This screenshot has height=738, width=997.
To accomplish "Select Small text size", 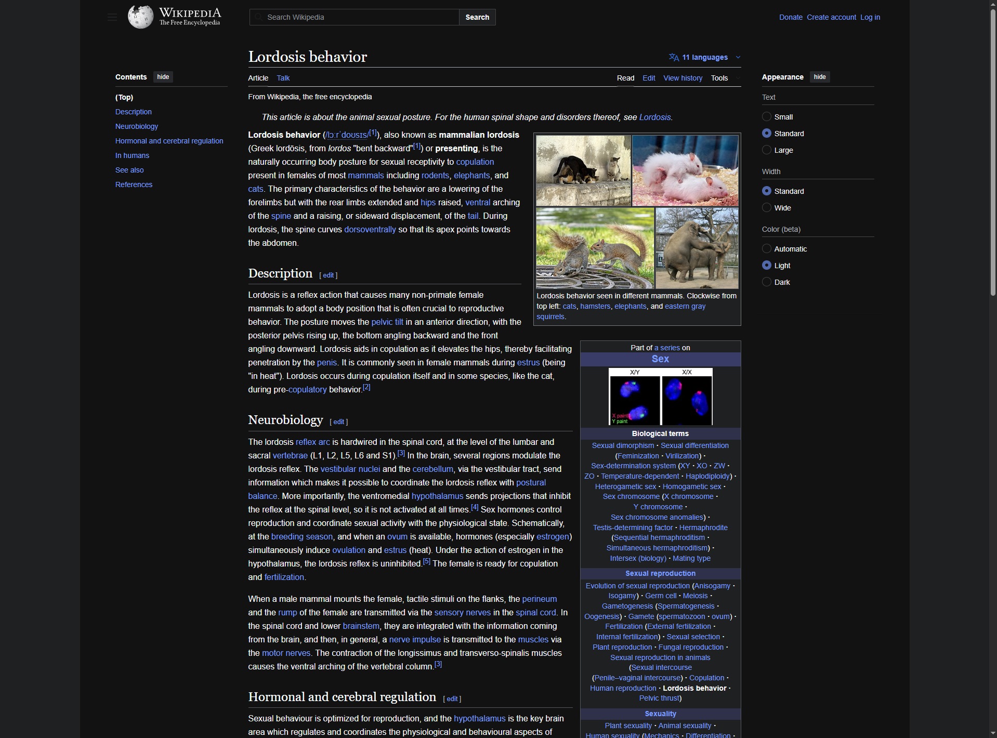I will pos(766,116).
